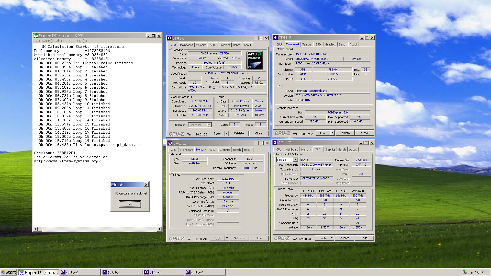Screen dimensions: 491x276
Task: Select Memory tab in SPD window
Action: (306, 149)
